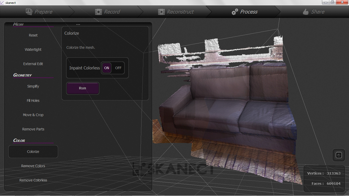Click the Share thumbs-up icon
This screenshot has width=349, height=196.
tap(306, 12)
